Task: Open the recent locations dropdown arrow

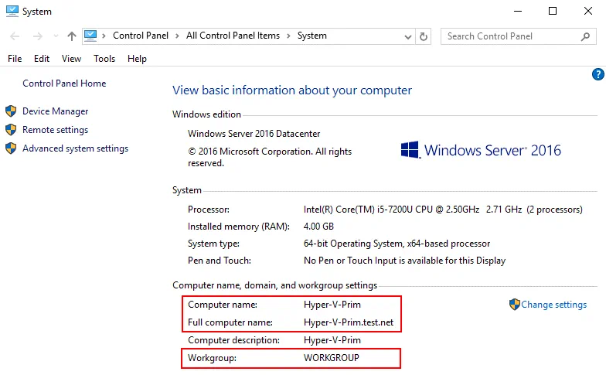Action: tap(55, 36)
